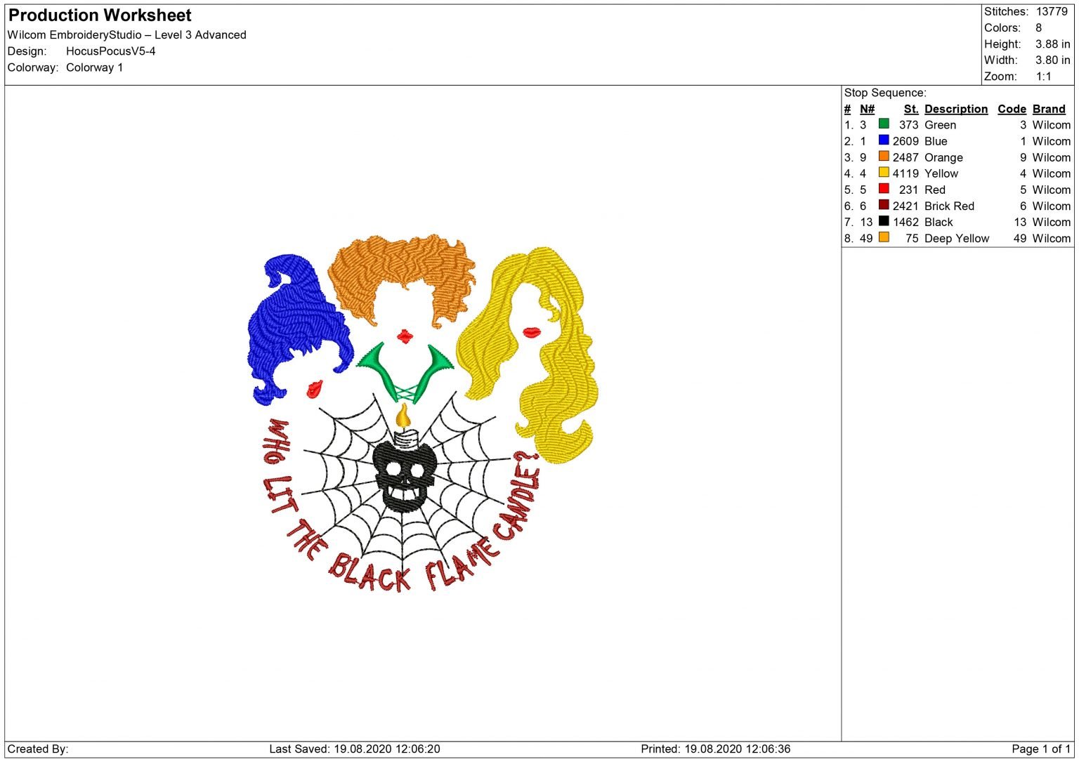This screenshot has height=759, width=1079.
Task: Click the Description column header
Action: coord(955,109)
